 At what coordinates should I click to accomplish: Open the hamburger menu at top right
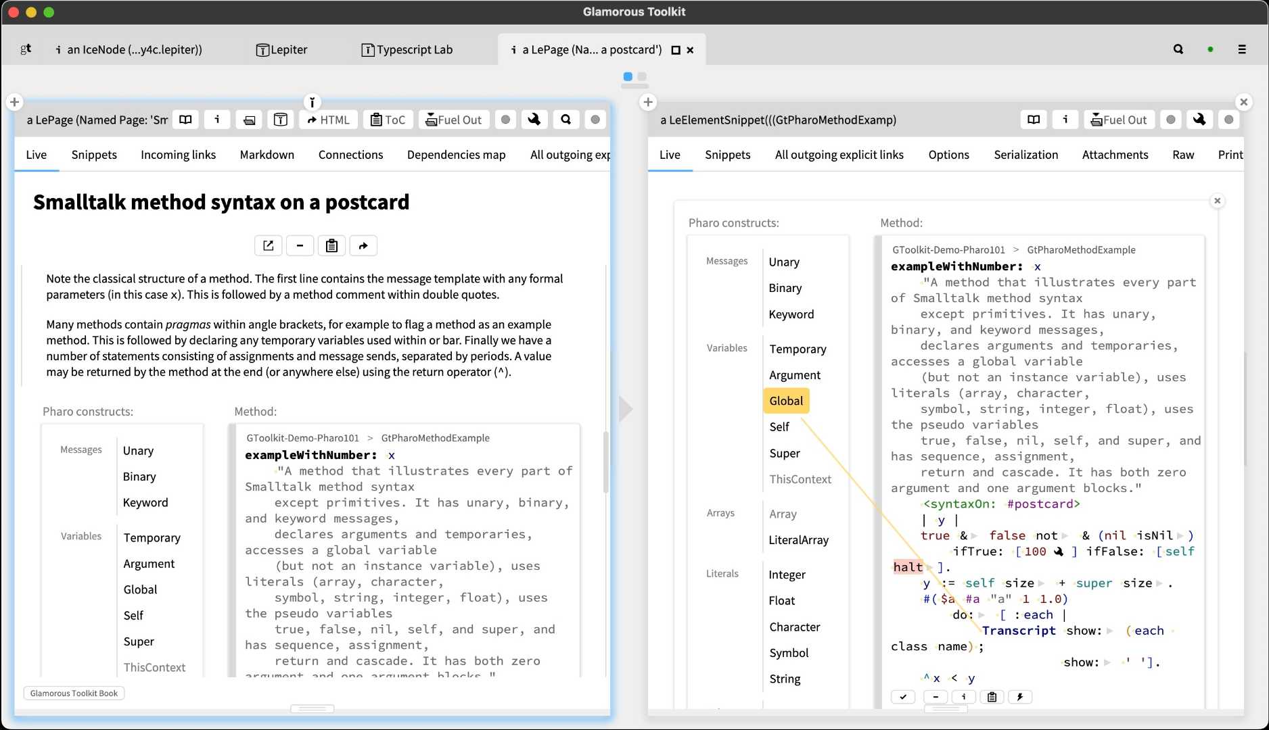(x=1242, y=49)
